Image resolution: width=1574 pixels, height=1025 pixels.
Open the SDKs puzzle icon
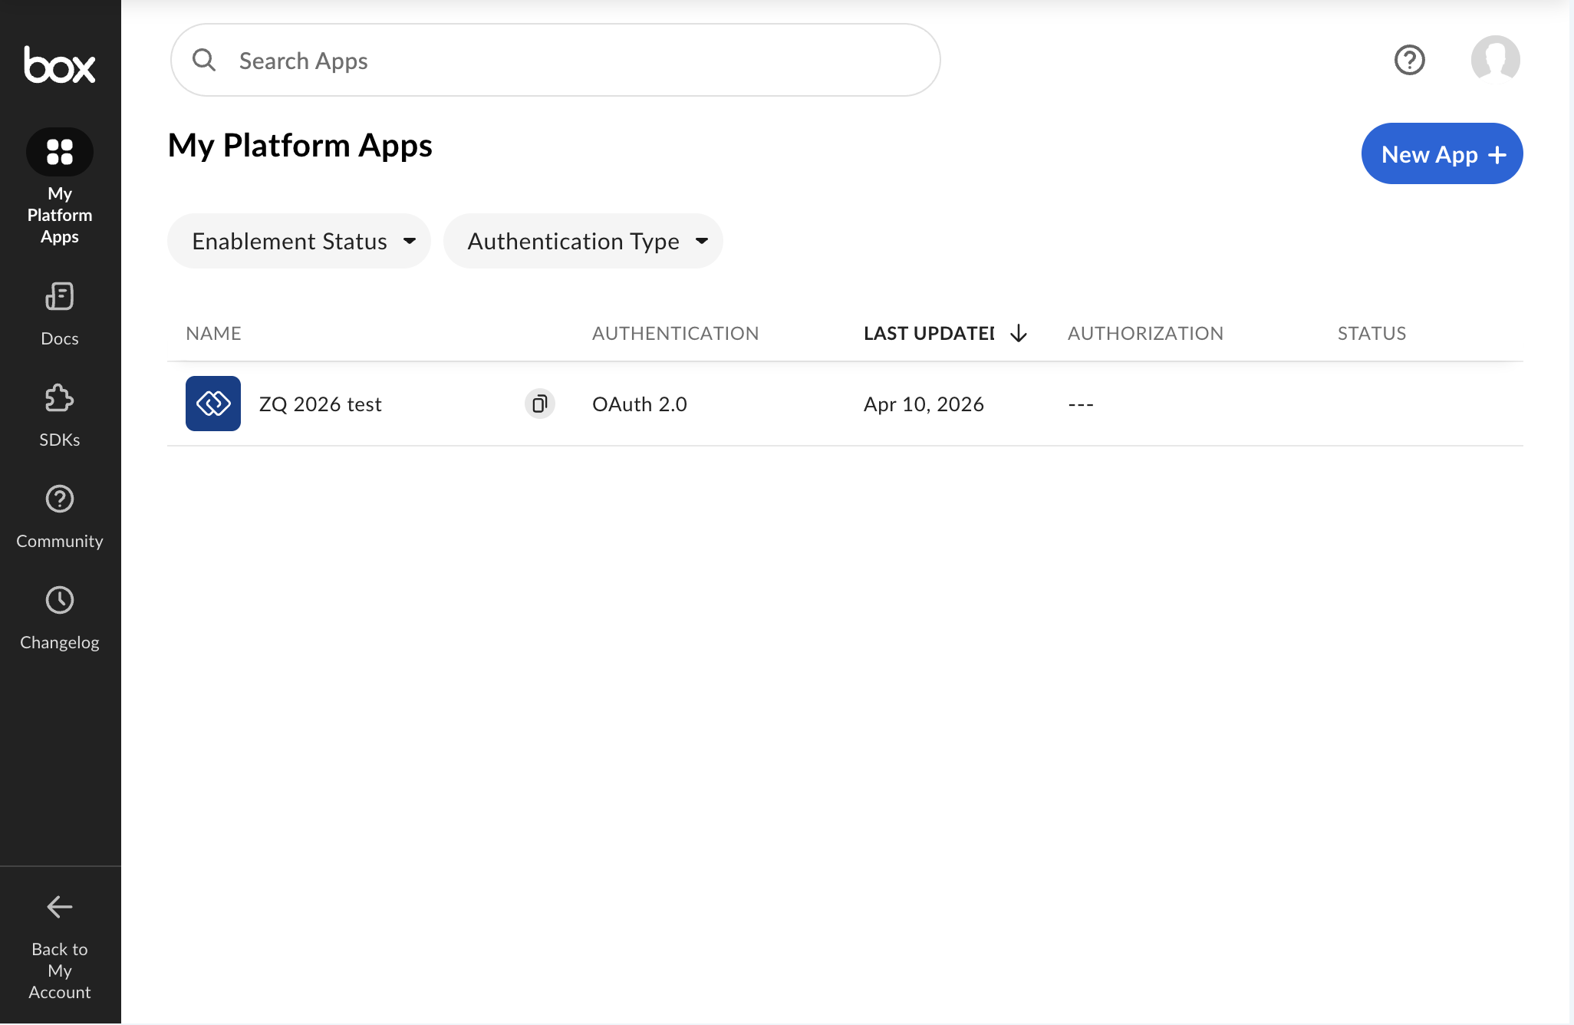point(60,398)
